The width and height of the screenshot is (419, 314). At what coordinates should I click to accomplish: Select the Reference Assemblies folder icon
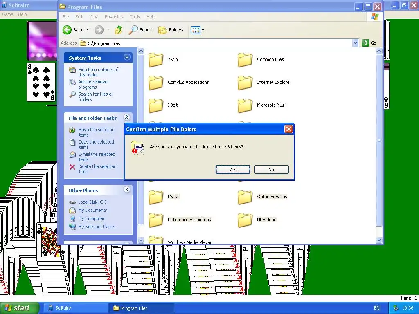[x=156, y=220]
